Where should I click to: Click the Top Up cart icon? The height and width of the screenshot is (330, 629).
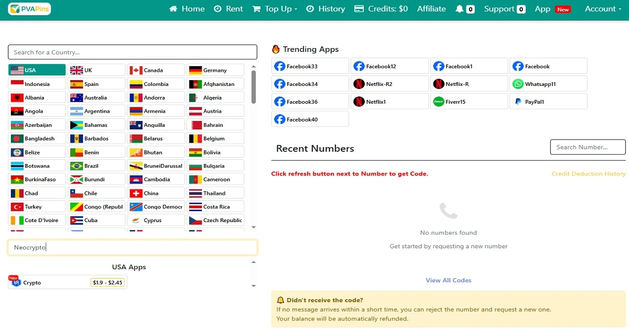[256, 9]
